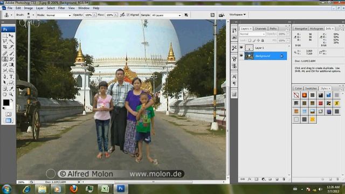Select the Brush tool

pos(11,53)
